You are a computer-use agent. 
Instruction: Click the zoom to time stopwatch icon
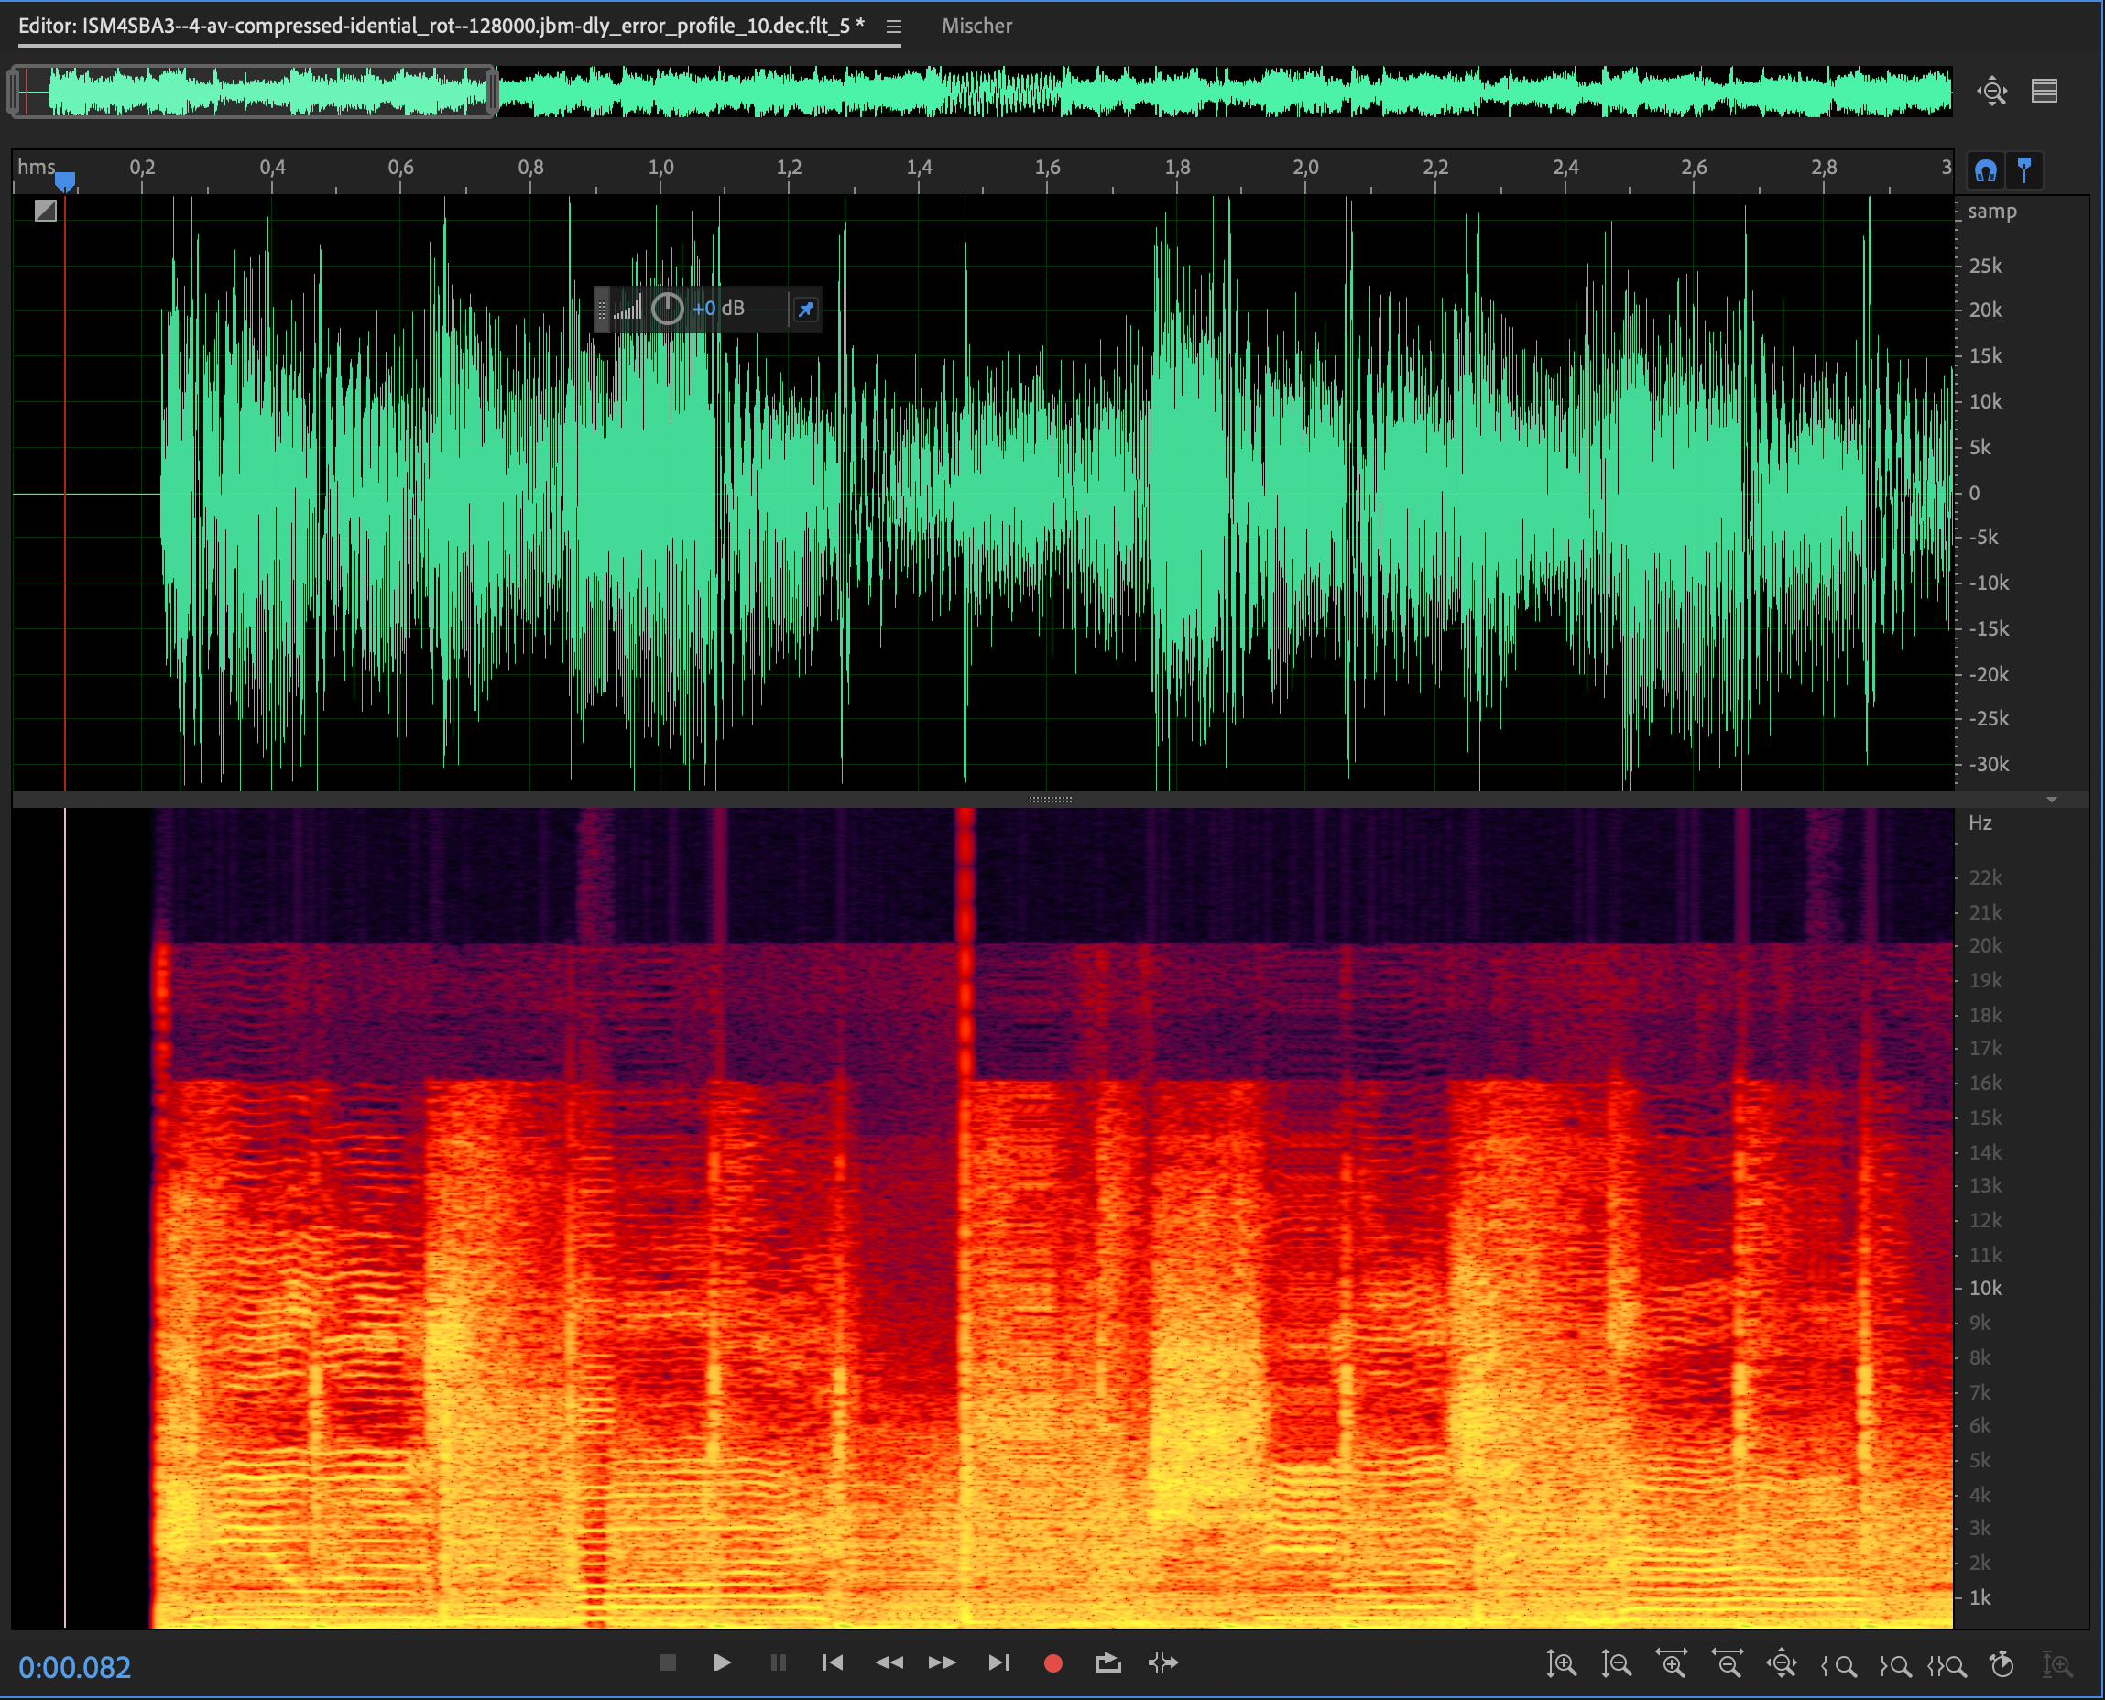pyautogui.click(x=2002, y=1663)
